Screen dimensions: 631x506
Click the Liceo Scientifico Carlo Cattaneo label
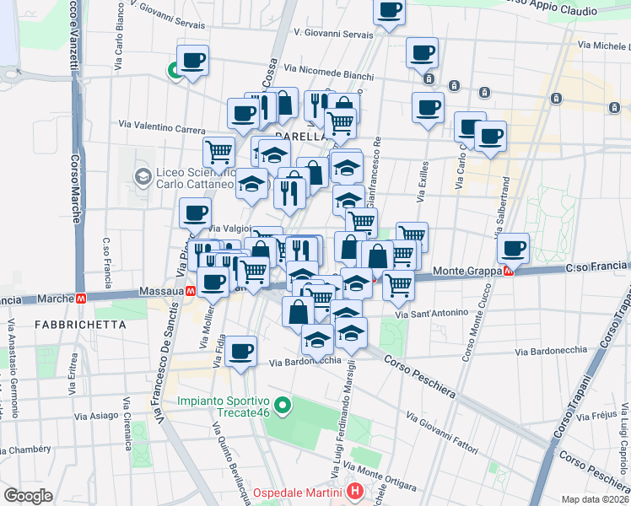pos(196,178)
